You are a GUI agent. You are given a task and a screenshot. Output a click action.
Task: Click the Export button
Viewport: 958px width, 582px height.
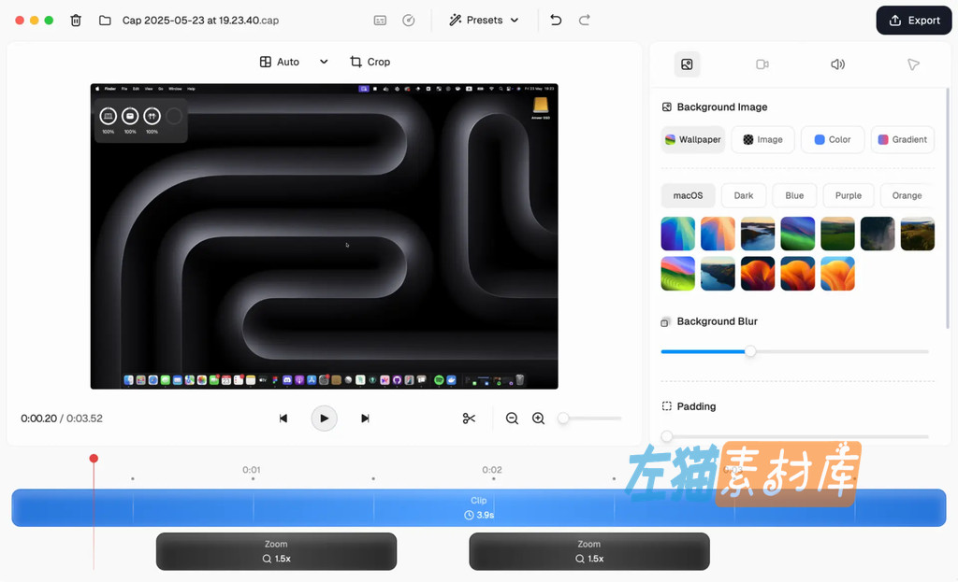point(914,21)
